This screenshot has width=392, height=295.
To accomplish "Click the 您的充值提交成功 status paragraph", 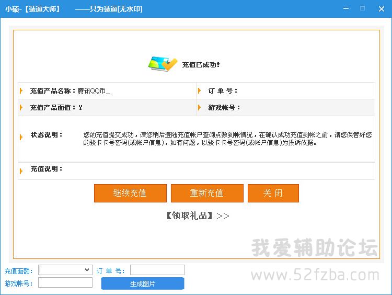I will 227,139.
